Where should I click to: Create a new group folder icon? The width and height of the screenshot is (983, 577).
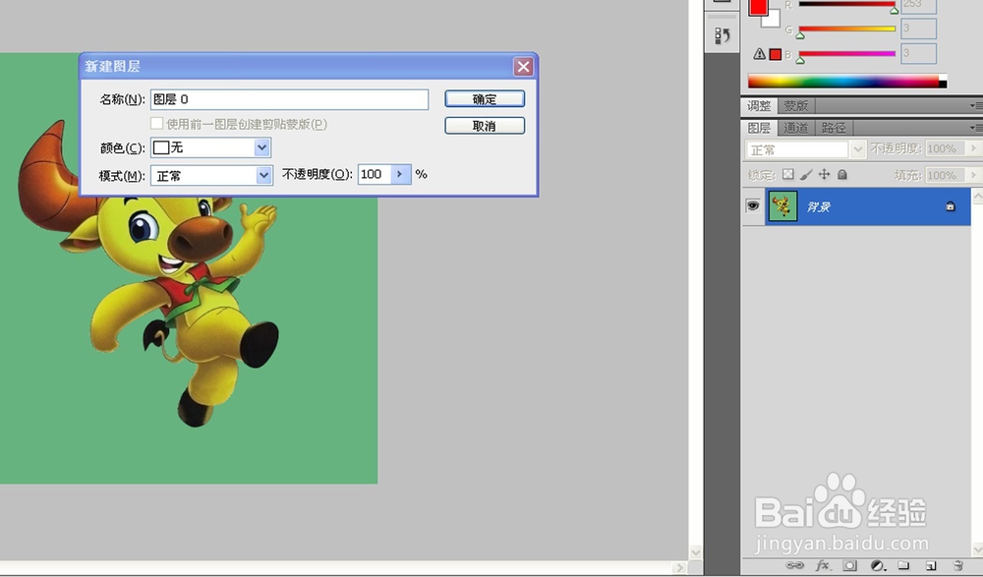point(903,566)
